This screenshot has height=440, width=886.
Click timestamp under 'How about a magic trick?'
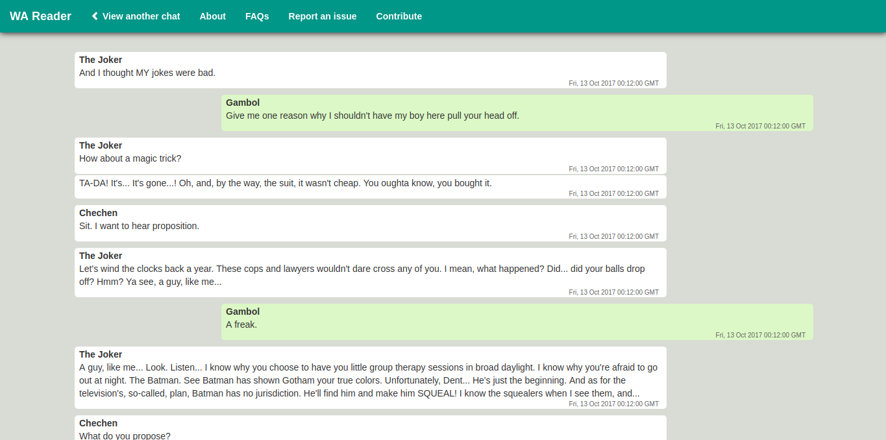click(x=613, y=169)
